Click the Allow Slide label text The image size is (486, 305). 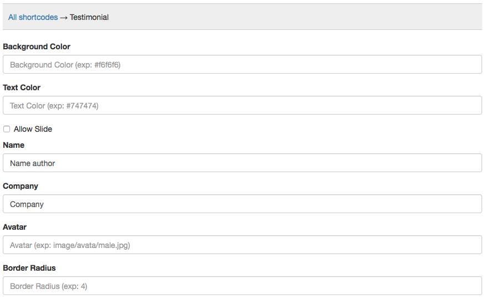[33, 129]
